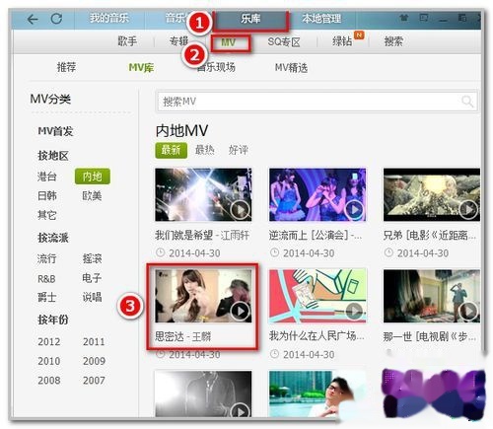493x429 pixels.
Task: Refresh the page with the reload icon
Action: 56,19
